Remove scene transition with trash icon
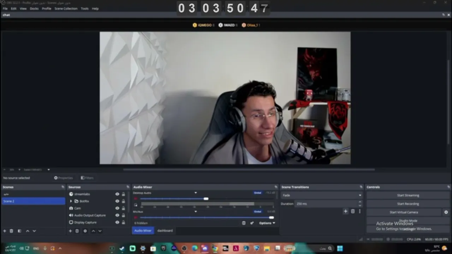Image resolution: width=452 pixels, height=254 pixels. (x=353, y=211)
